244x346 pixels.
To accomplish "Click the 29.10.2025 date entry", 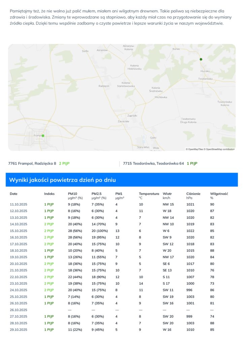I will pos(19,329).
